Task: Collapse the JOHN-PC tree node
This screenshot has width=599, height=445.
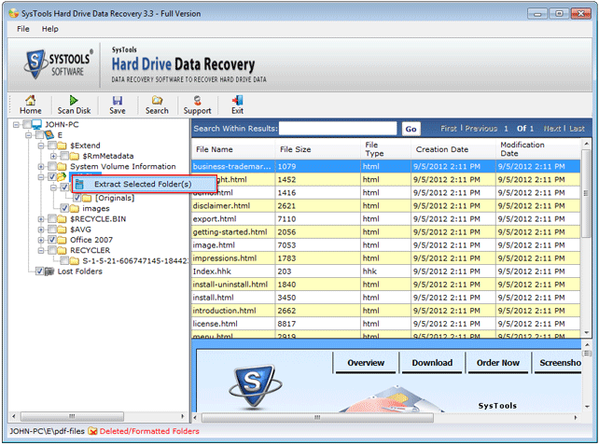Action: click(x=16, y=124)
